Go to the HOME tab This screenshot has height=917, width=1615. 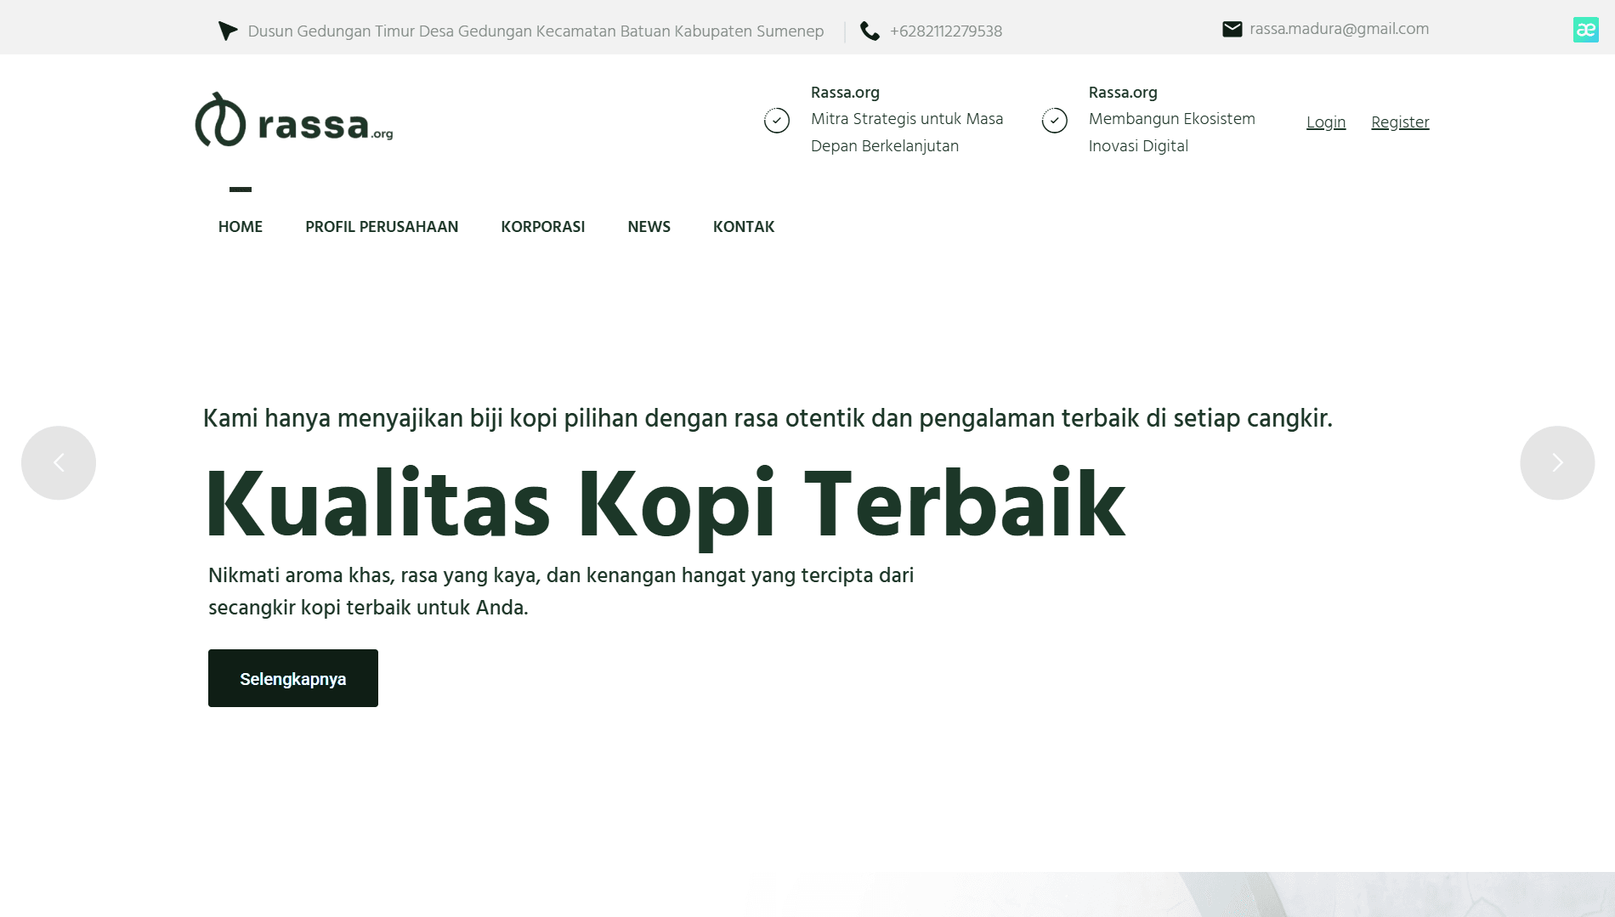coord(241,226)
